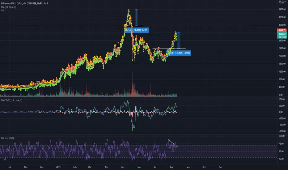Click the 2400.00 price axis label
This screenshot has width=288, height=170.
pyautogui.click(x=282, y=48)
